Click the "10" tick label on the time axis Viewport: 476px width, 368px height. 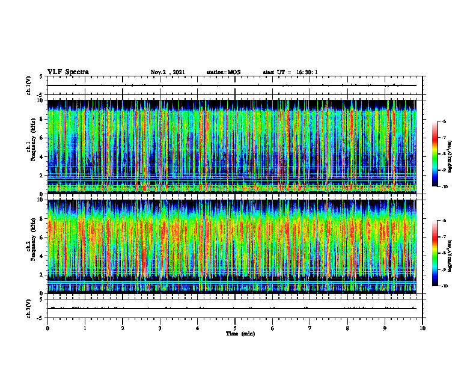423,328
